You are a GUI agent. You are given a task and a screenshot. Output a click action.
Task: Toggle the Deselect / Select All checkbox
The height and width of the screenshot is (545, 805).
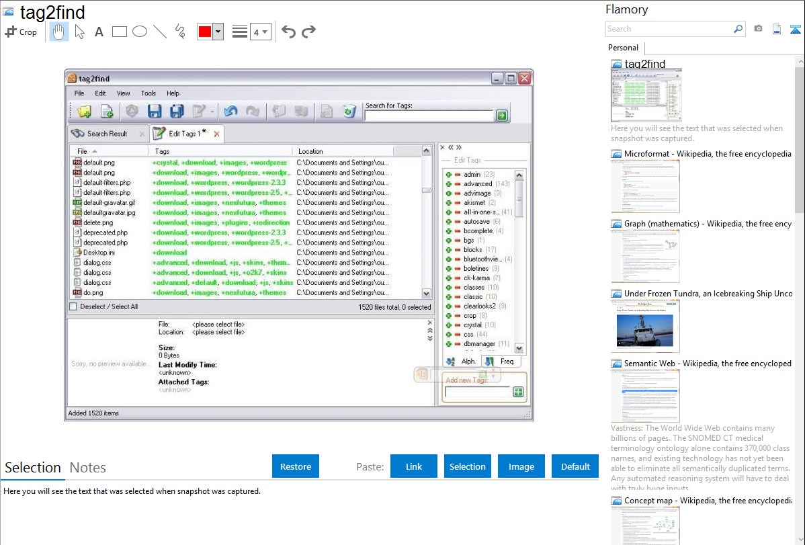[x=73, y=306]
